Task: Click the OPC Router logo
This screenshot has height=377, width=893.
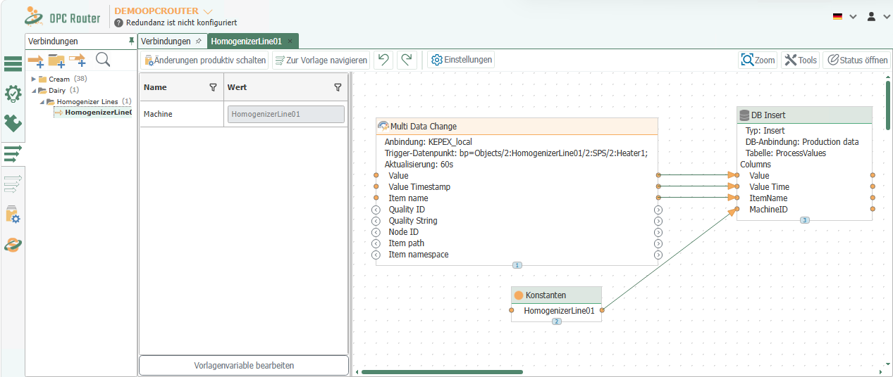Action: point(63,16)
